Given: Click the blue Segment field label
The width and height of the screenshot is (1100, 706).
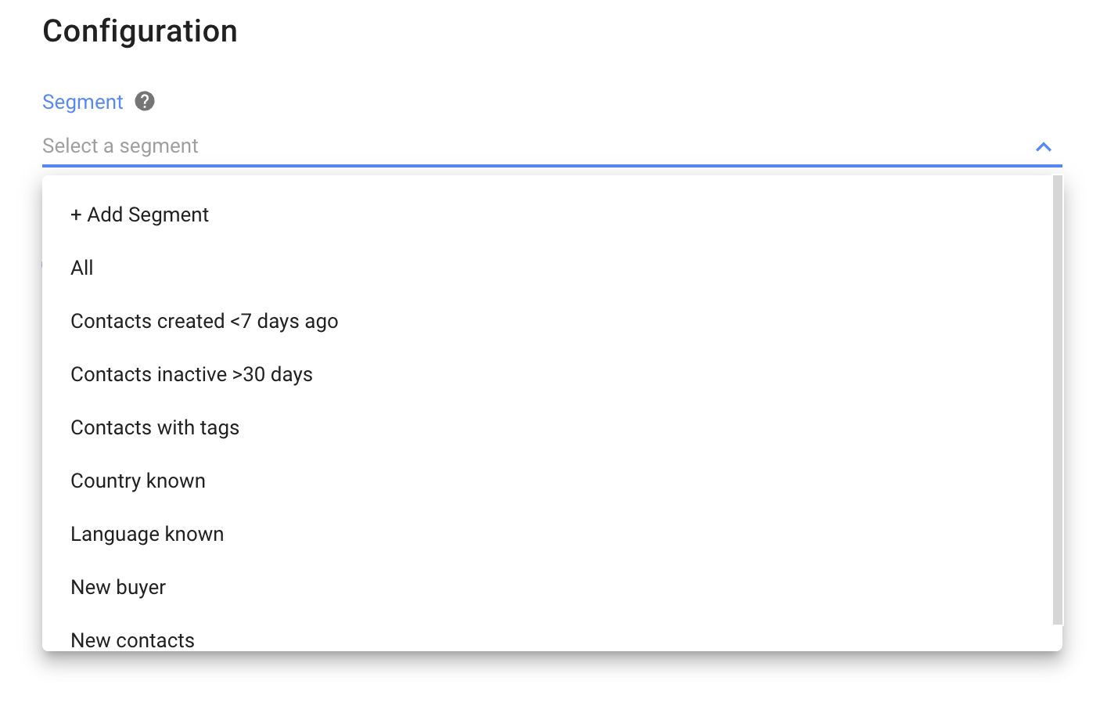Looking at the screenshot, I should pos(82,102).
